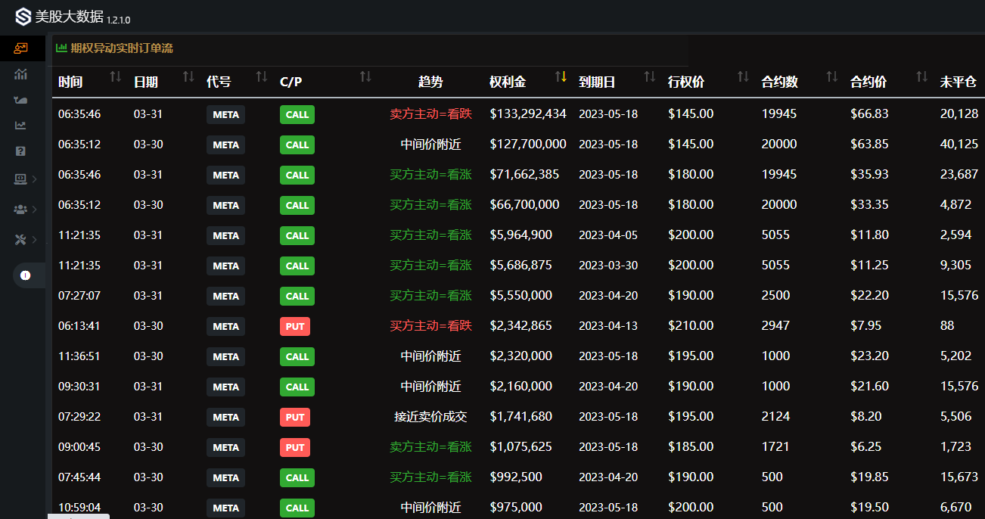Open the orange presentation chart sidebar icon

pyautogui.click(x=20, y=48)
